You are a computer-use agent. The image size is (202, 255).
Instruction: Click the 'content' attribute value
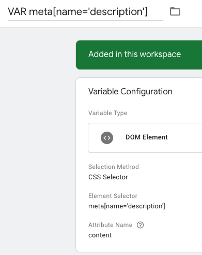click(100, 235)
